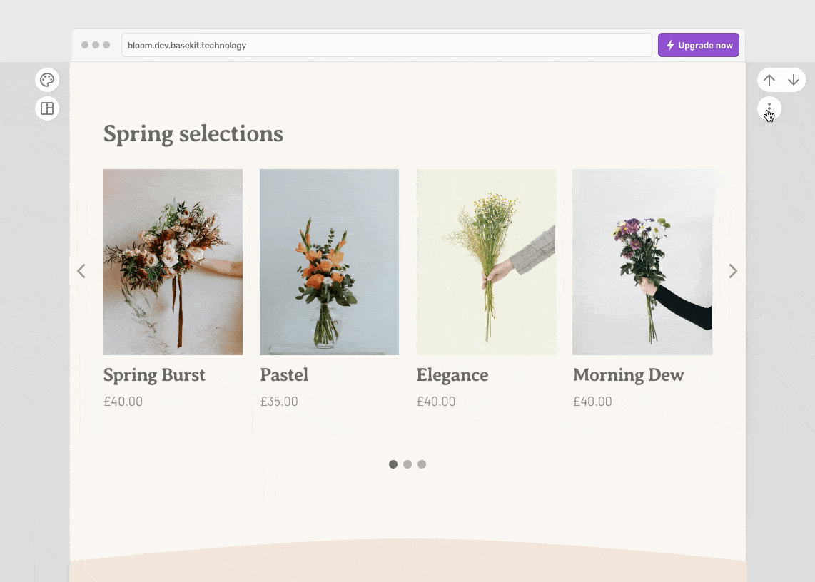Open the Pastel bouquet image
This screenshot has height=582, width=815.
(329, 262)
